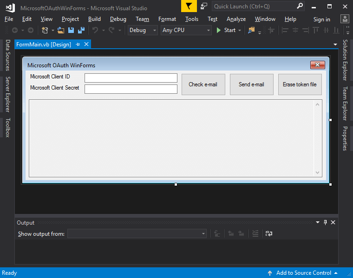The image size is (353, 278).
Task: Open the New Project dropdown arrow
Action: coord(53,30)
